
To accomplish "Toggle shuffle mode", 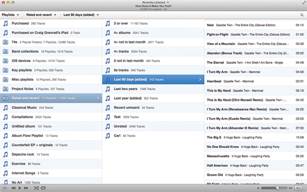I will pyautogui.click(x=36, y=188).
